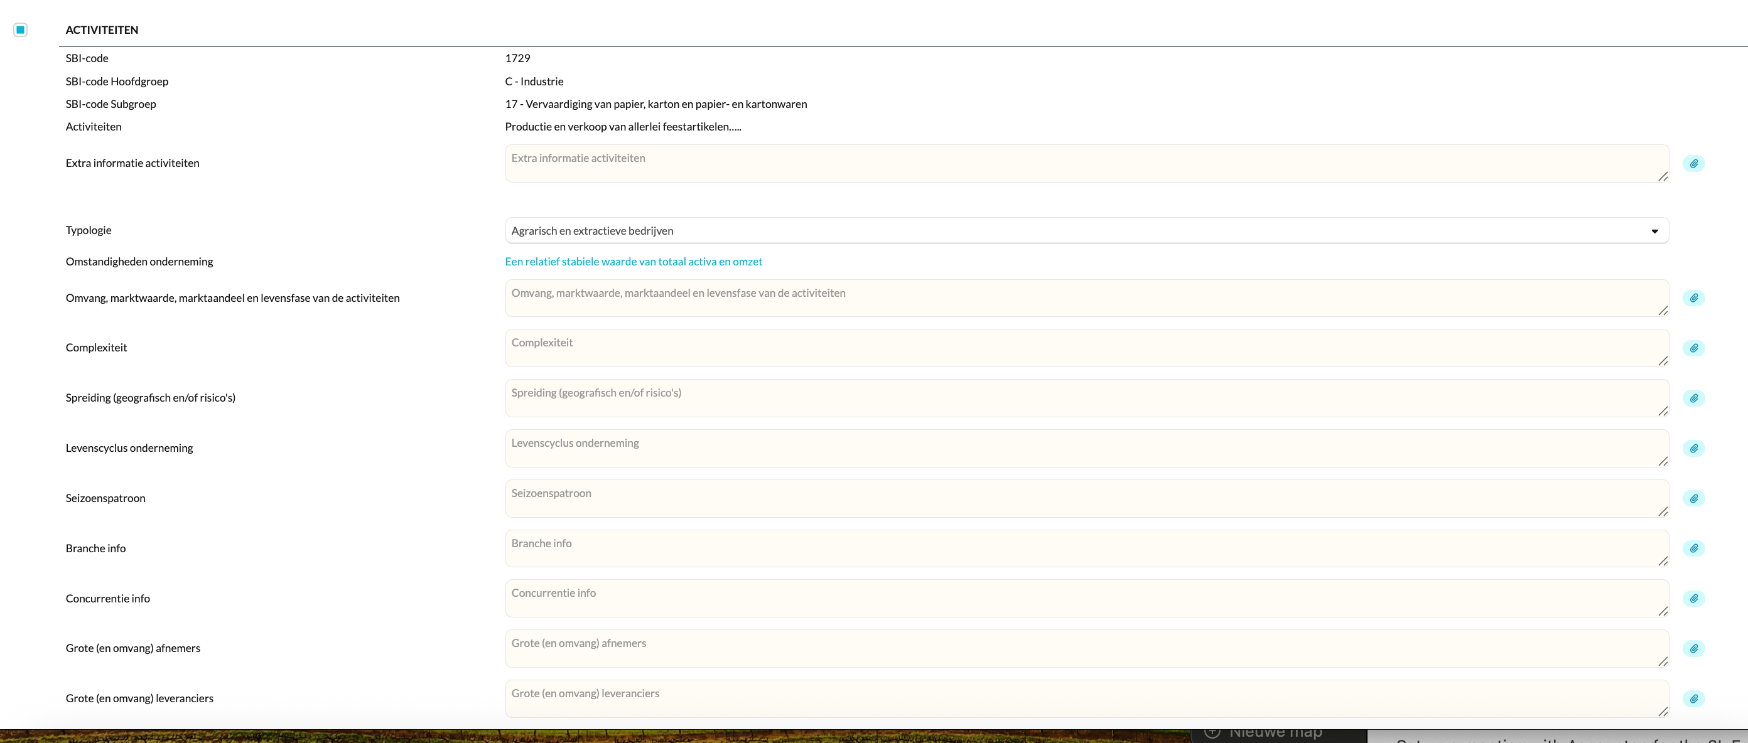Focus the Complexiteit text field

tap(1086, 348)
